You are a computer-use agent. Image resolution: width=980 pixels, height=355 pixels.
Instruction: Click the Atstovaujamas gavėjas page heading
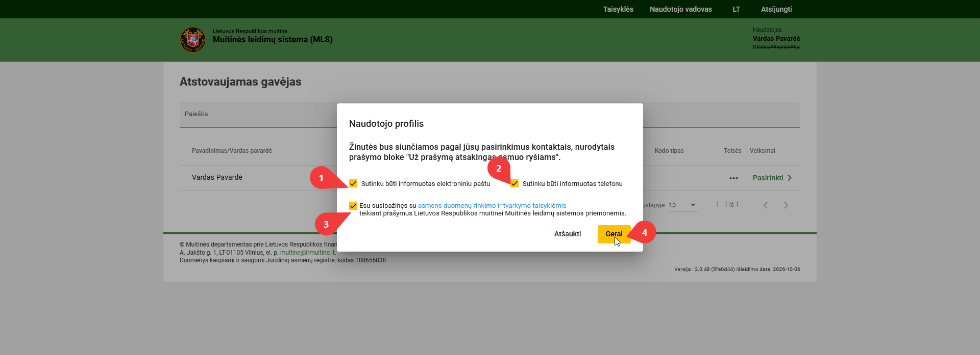point(240,82)
